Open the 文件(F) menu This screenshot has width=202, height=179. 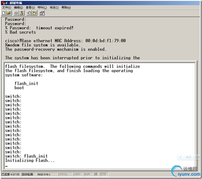[7, 7]
